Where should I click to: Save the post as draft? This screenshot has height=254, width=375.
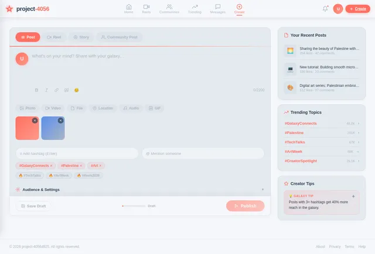(33, 206)
